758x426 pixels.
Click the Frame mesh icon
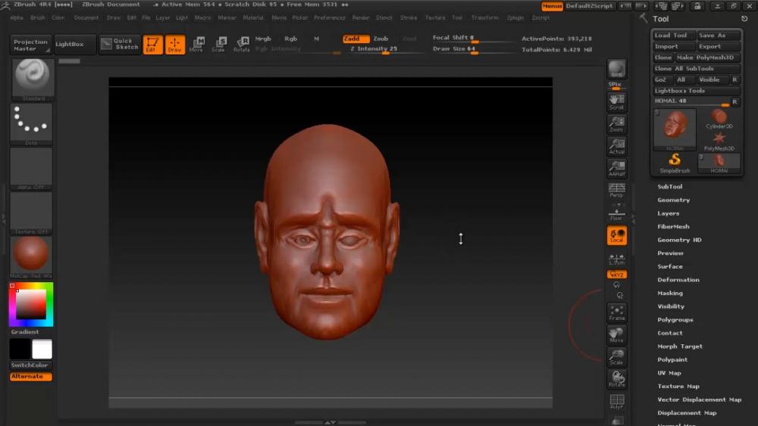pos(616,313)
